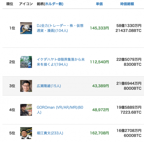
Task: Sort ranking by 単価 column
Action: pos(99,4)
